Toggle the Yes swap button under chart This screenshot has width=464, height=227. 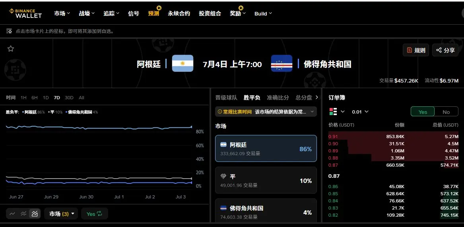coord(94,214)
